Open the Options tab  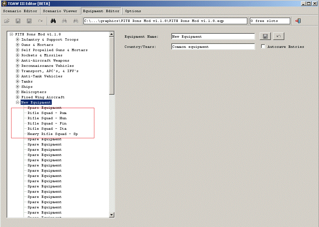point(133,11)
